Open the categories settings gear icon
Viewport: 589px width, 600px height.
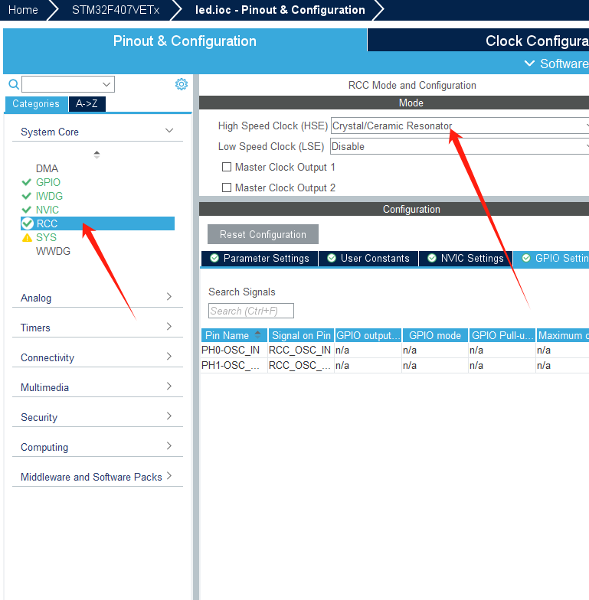[181, 84]
